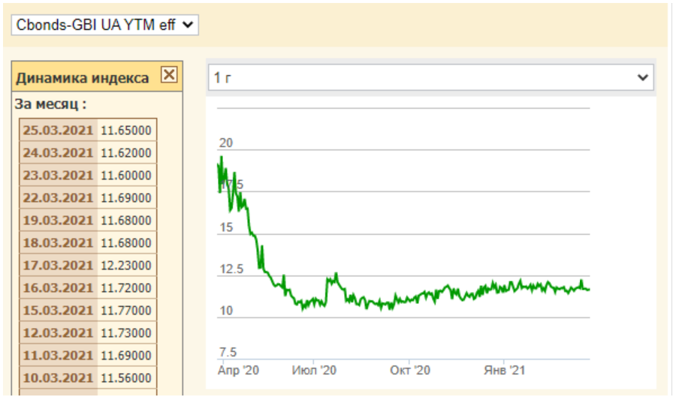Viewport: 676px width, 400px height.
Task: Click the Апр '20 axis label
Action: [238, 370]
